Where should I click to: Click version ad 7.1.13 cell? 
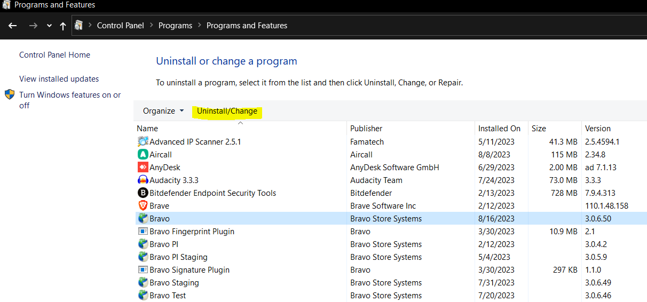pos(601,168)
